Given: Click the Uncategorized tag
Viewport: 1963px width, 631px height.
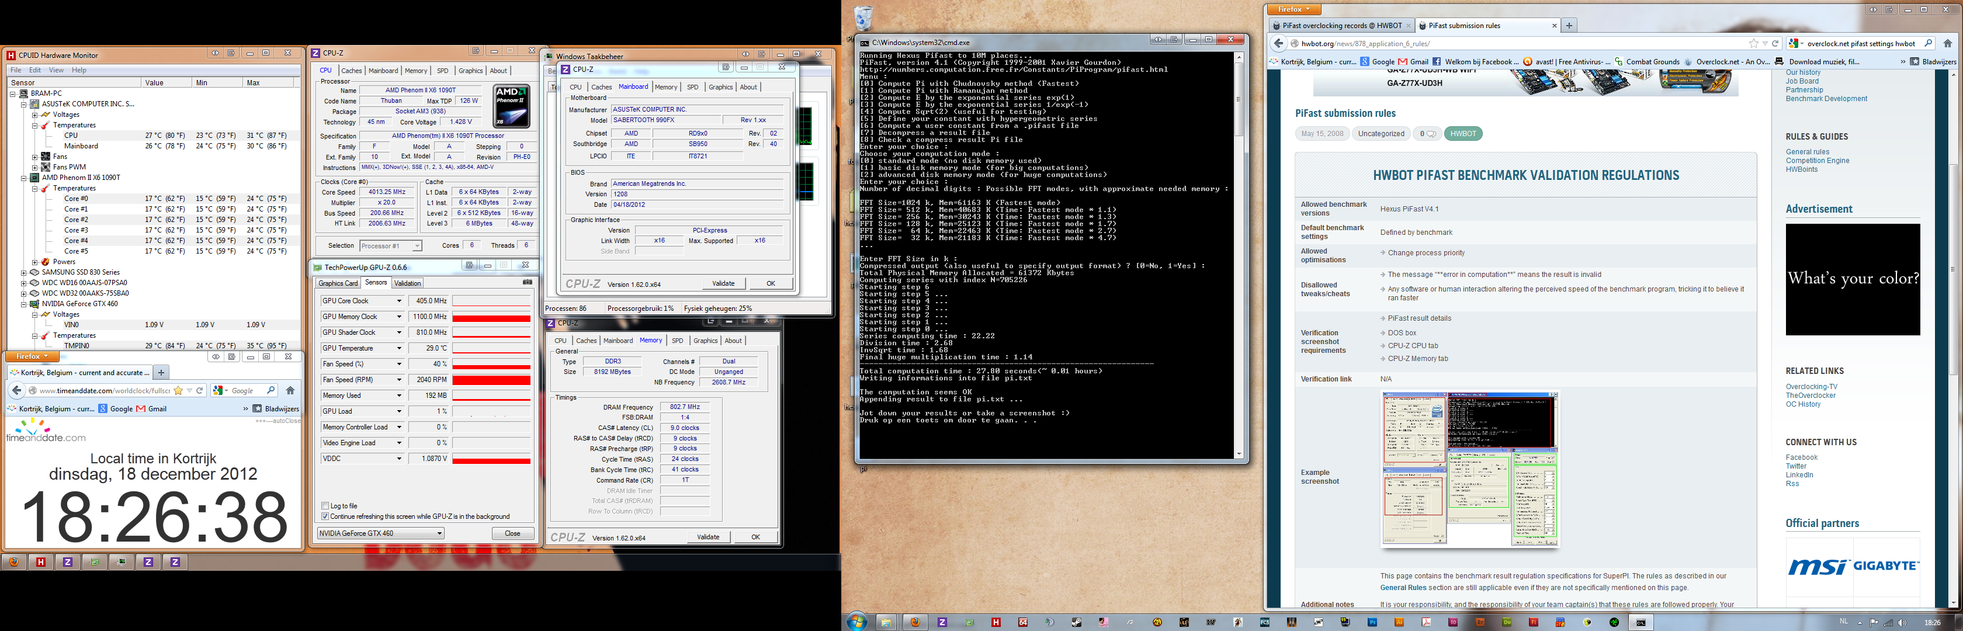Looking at the screenshot, I should coord(1381,133).
